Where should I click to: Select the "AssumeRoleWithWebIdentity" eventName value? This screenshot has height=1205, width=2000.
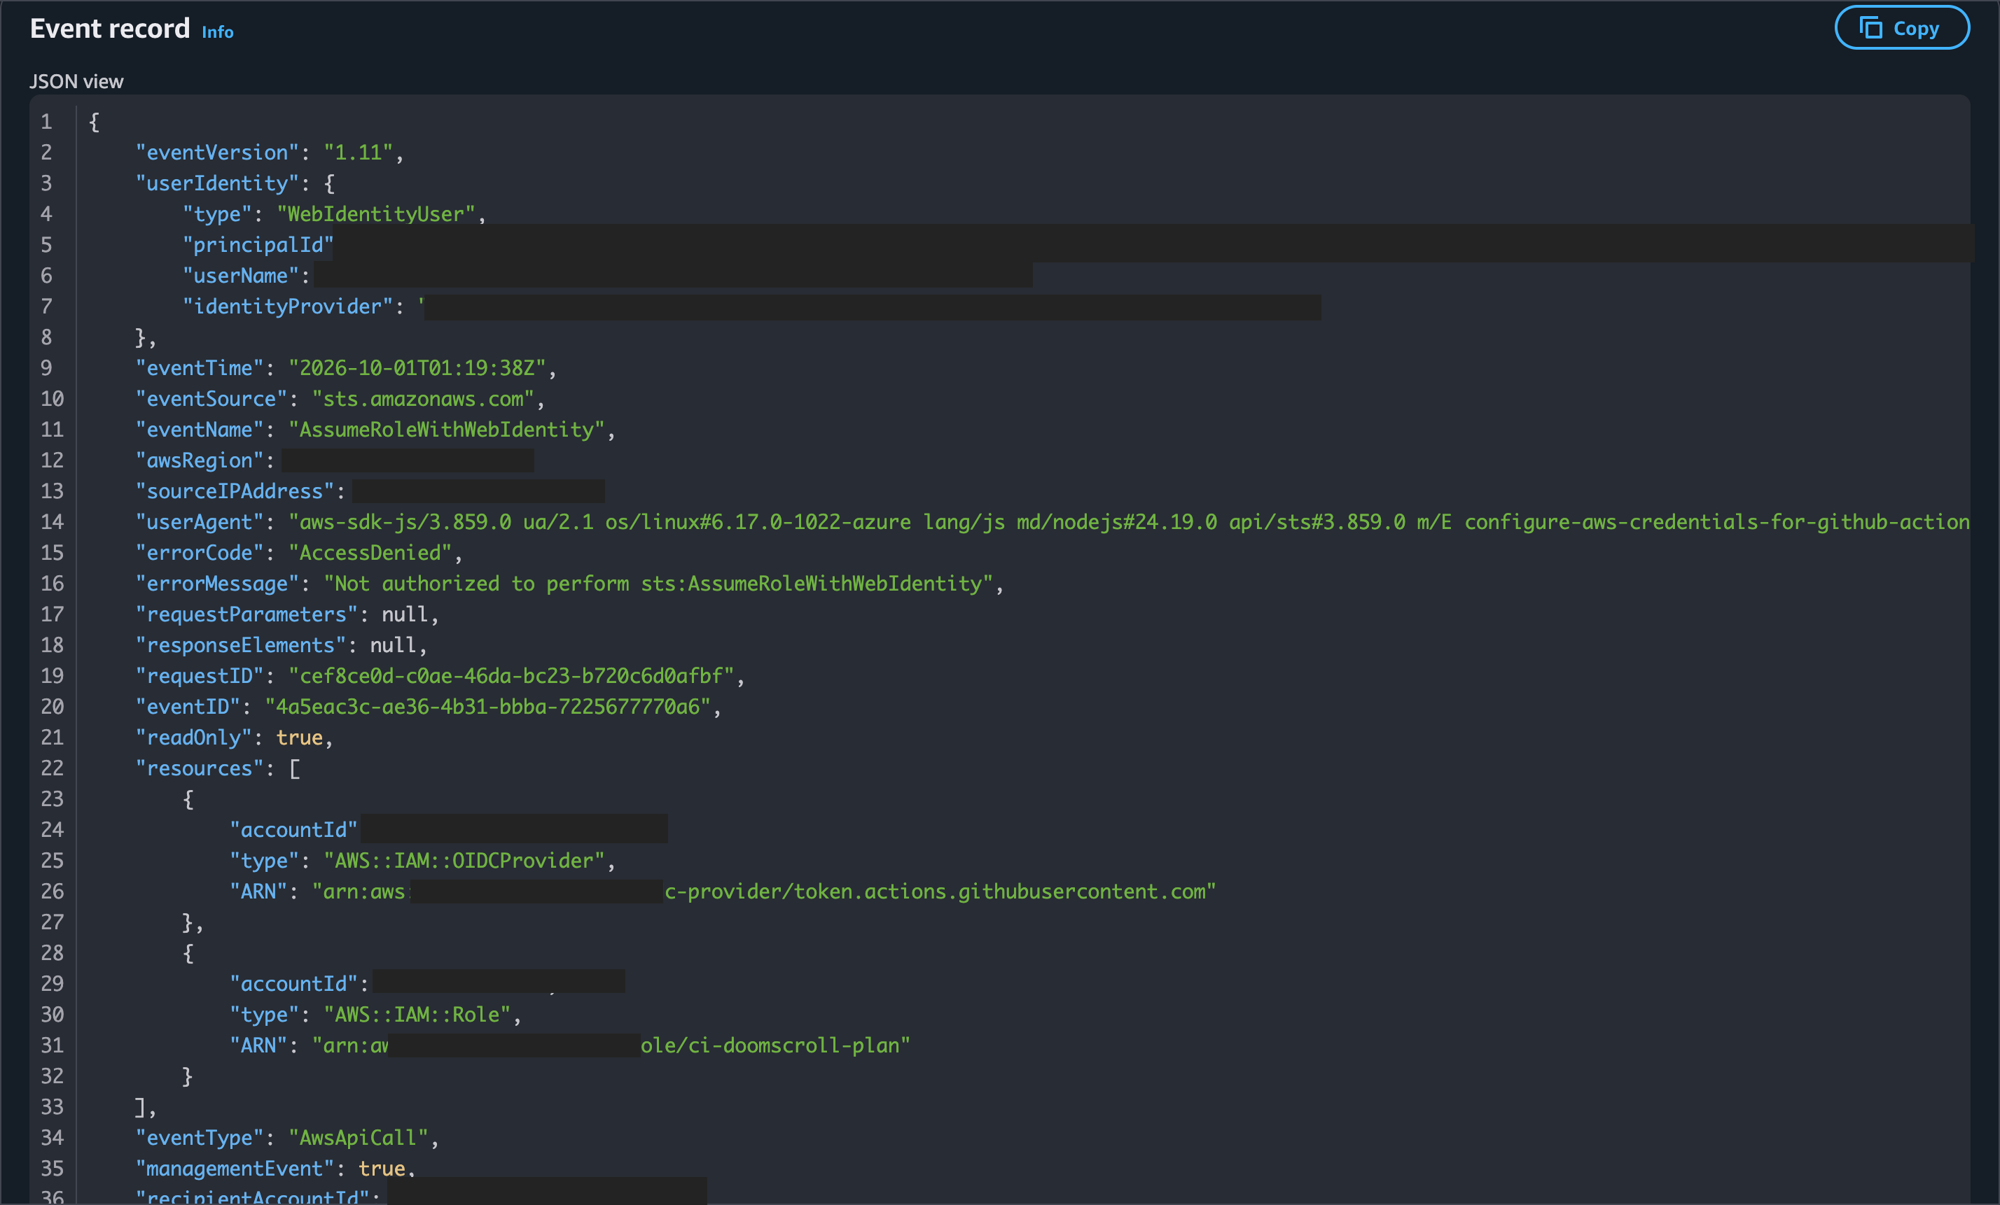pos(447,430)
